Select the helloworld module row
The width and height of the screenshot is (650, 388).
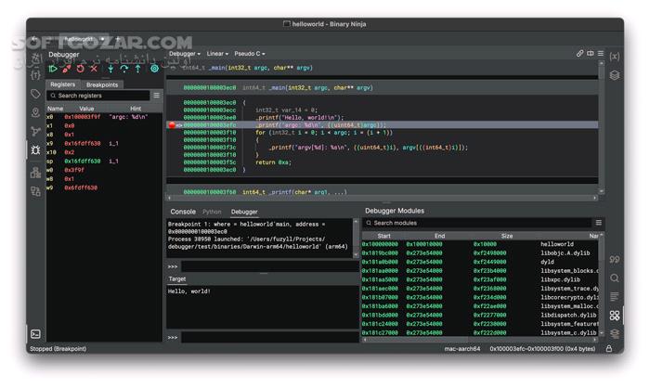[480, 244]
